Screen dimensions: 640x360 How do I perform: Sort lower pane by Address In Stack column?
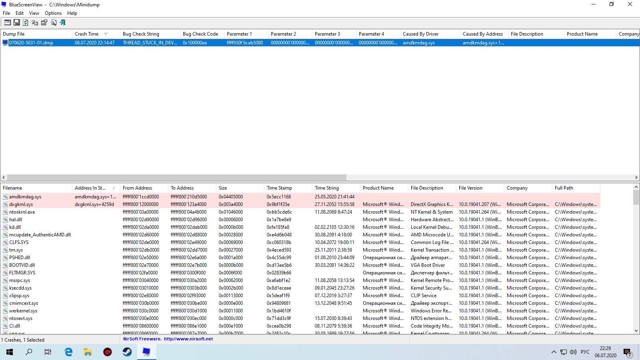click(96, 188)
